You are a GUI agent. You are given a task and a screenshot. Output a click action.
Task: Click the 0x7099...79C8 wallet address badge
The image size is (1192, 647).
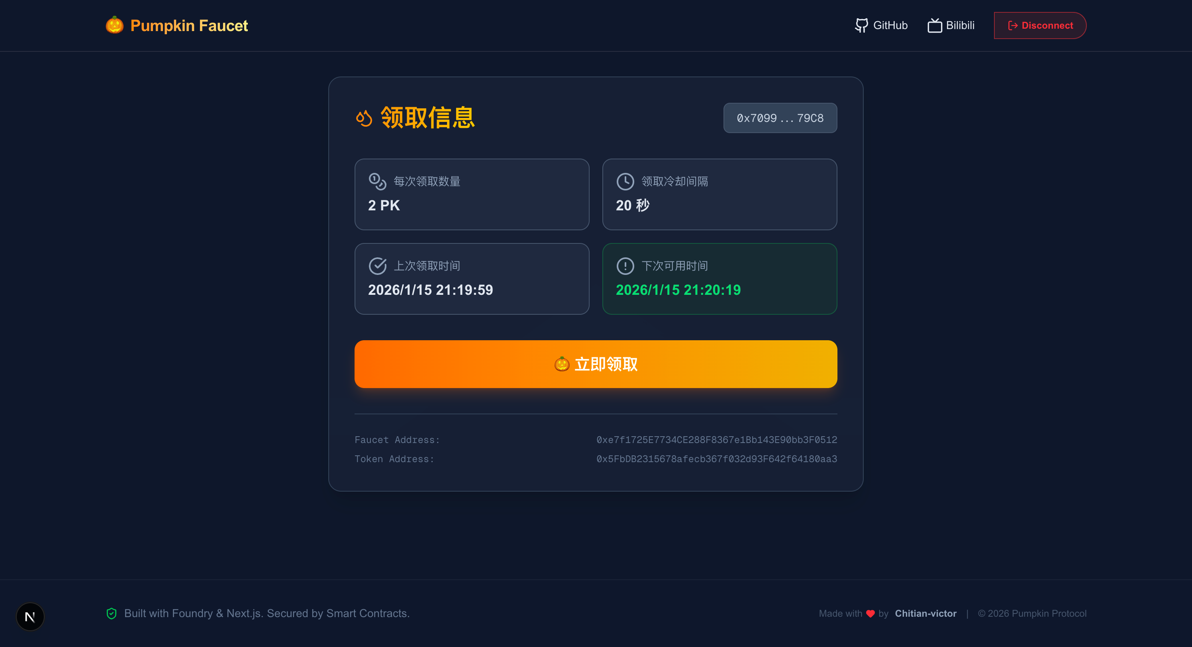tap(780, 118)
